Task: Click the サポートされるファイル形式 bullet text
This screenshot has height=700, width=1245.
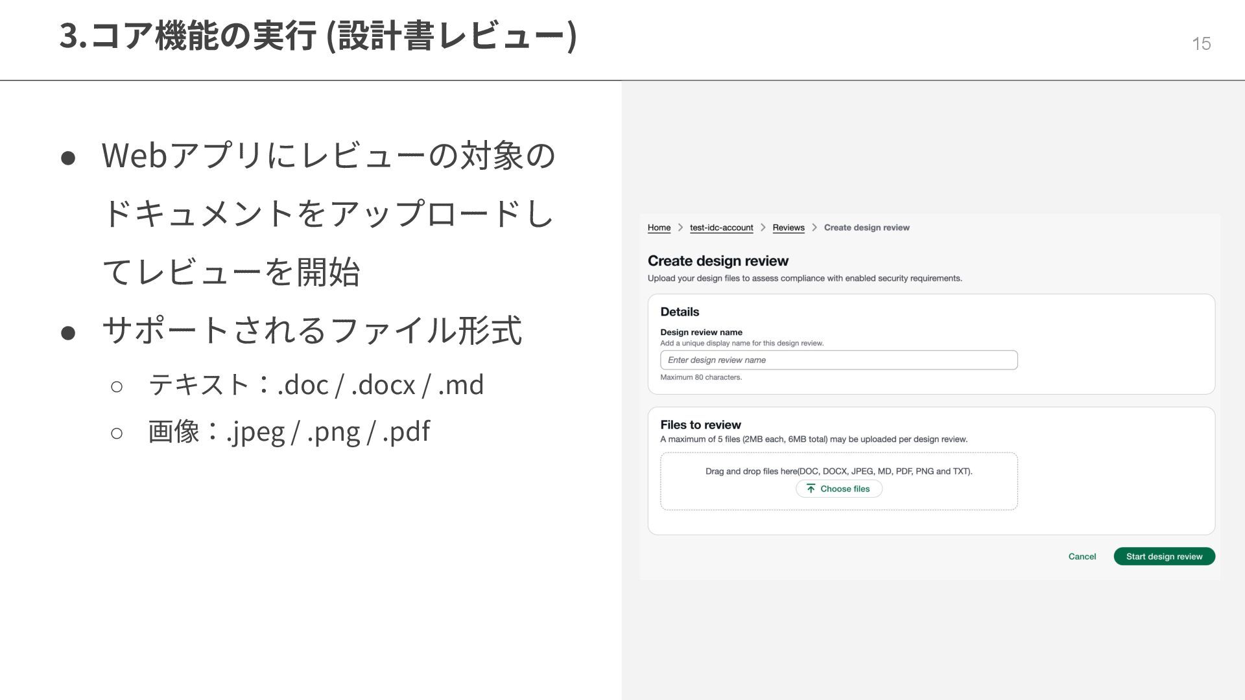Action: point(311,331)
